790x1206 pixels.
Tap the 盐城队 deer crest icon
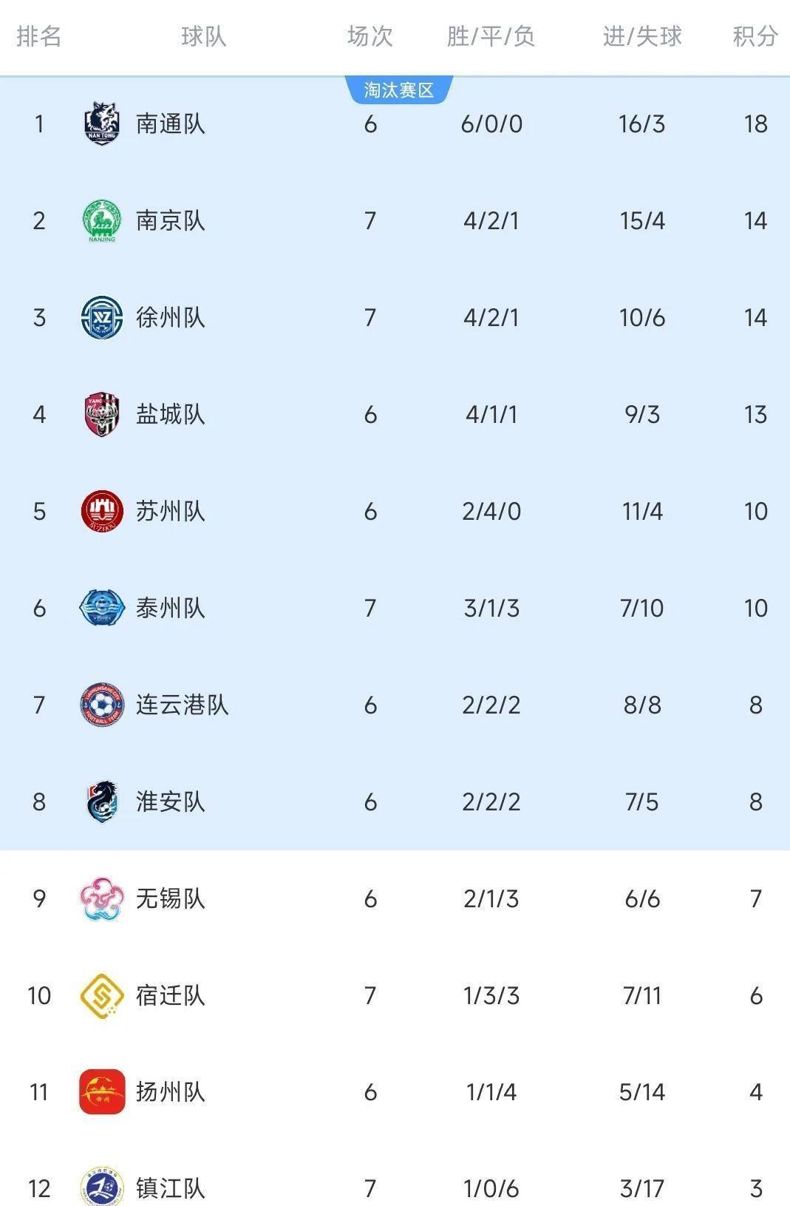[102, 414]
